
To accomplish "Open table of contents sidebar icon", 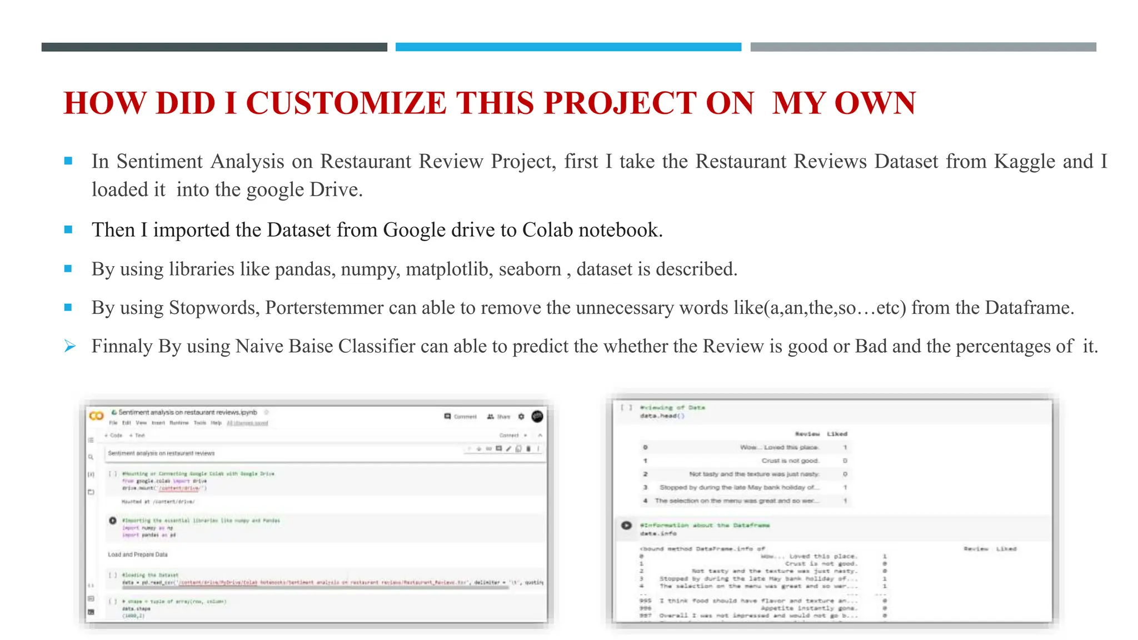I will pos(91,440).
